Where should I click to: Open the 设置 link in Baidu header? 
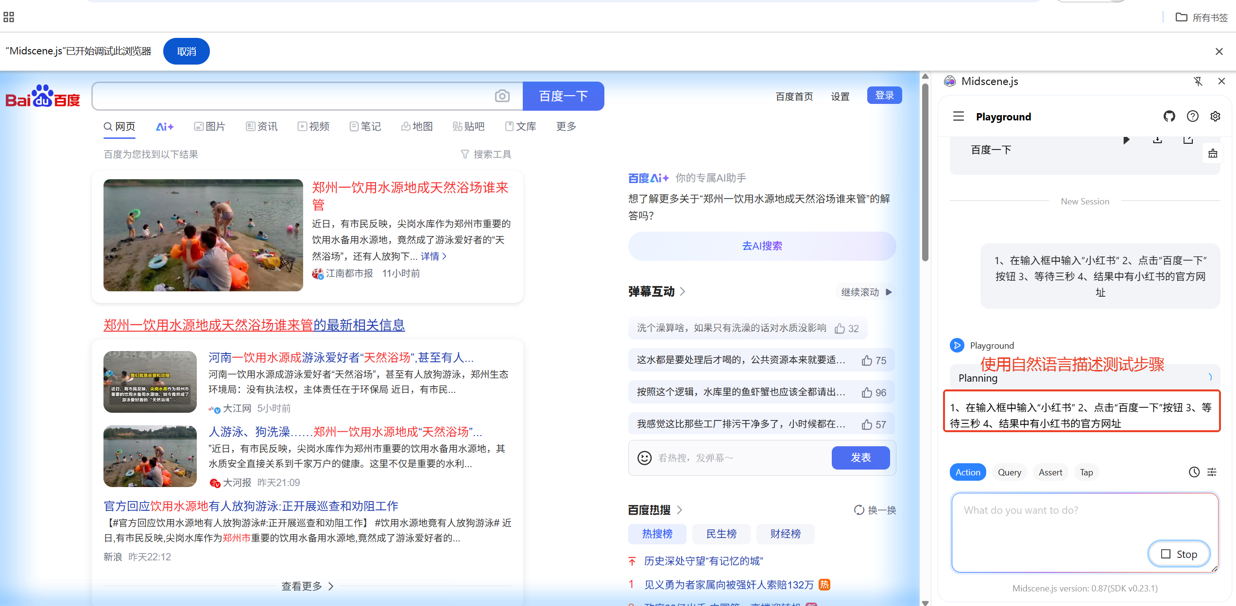click(840, 96)
